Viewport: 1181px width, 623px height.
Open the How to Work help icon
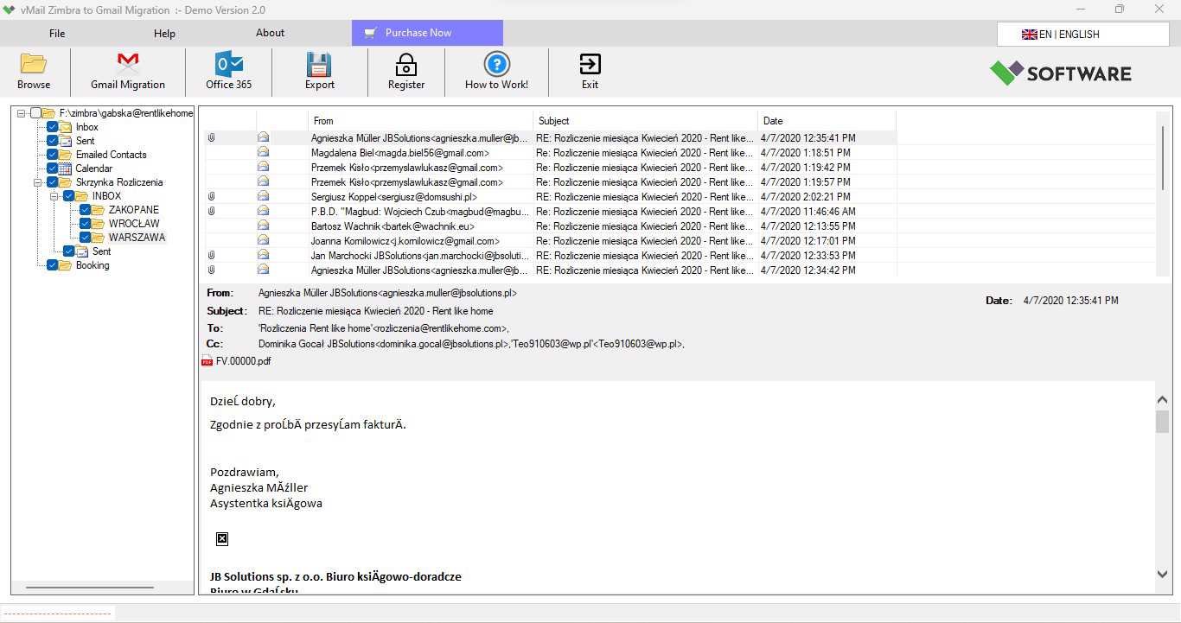496,65
